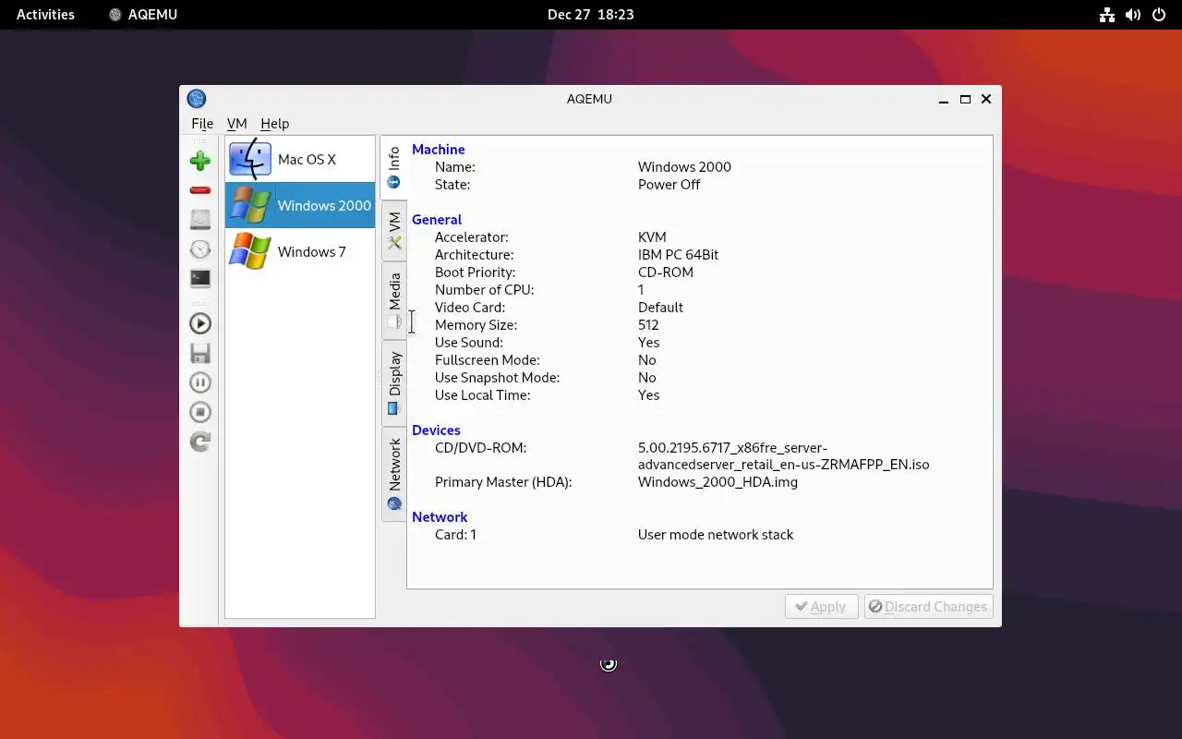1182x739 pixels.
Task: Select the Mac OS X virtual machine
Action: click(300, 159)
